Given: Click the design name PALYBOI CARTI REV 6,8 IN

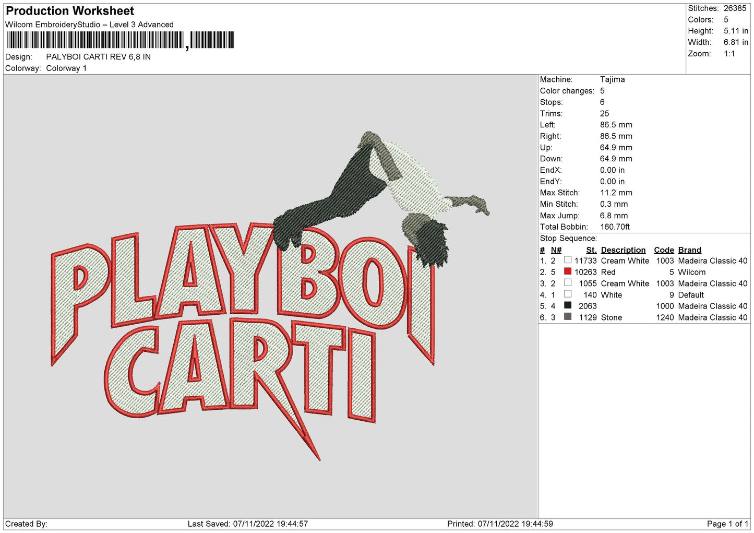Looking at the screenshot, I should (x=99, y=57).
